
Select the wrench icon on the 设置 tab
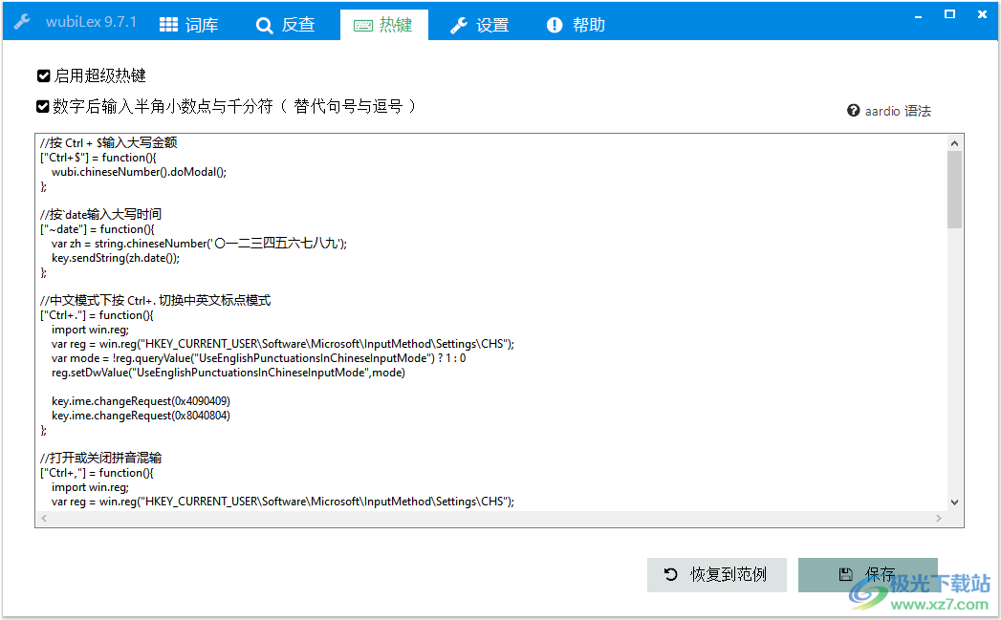pyautogui.click(x=457, y=25)
